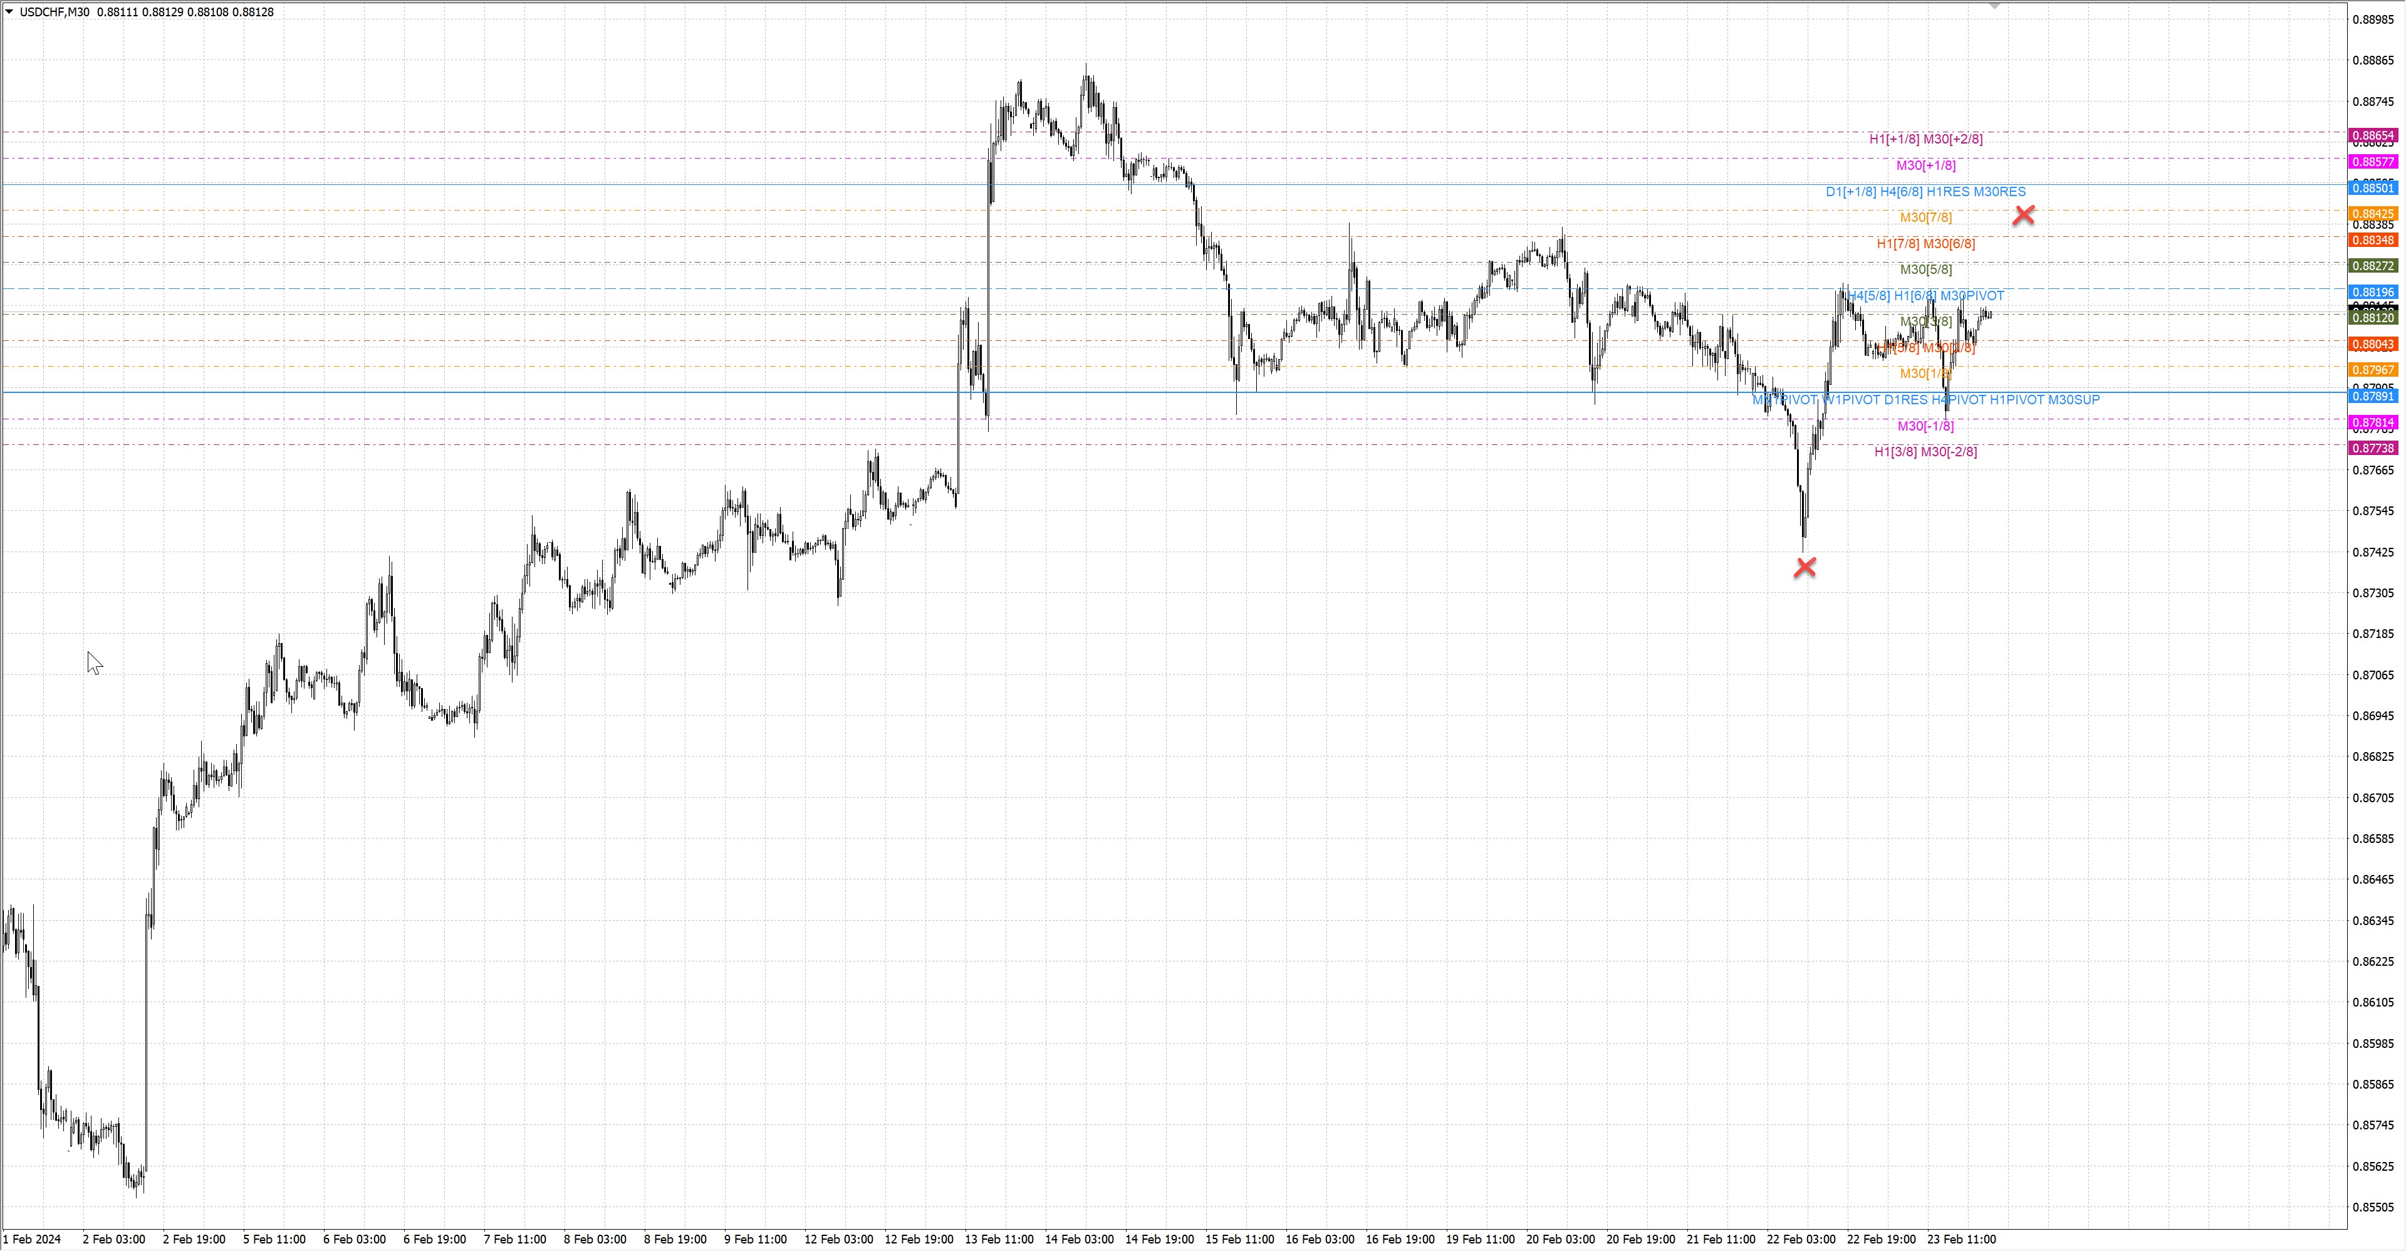This screenshot has width=2406, height=1251.
Task: Click the red X marker below the 22 Feb low
Action: [1804, 567]
